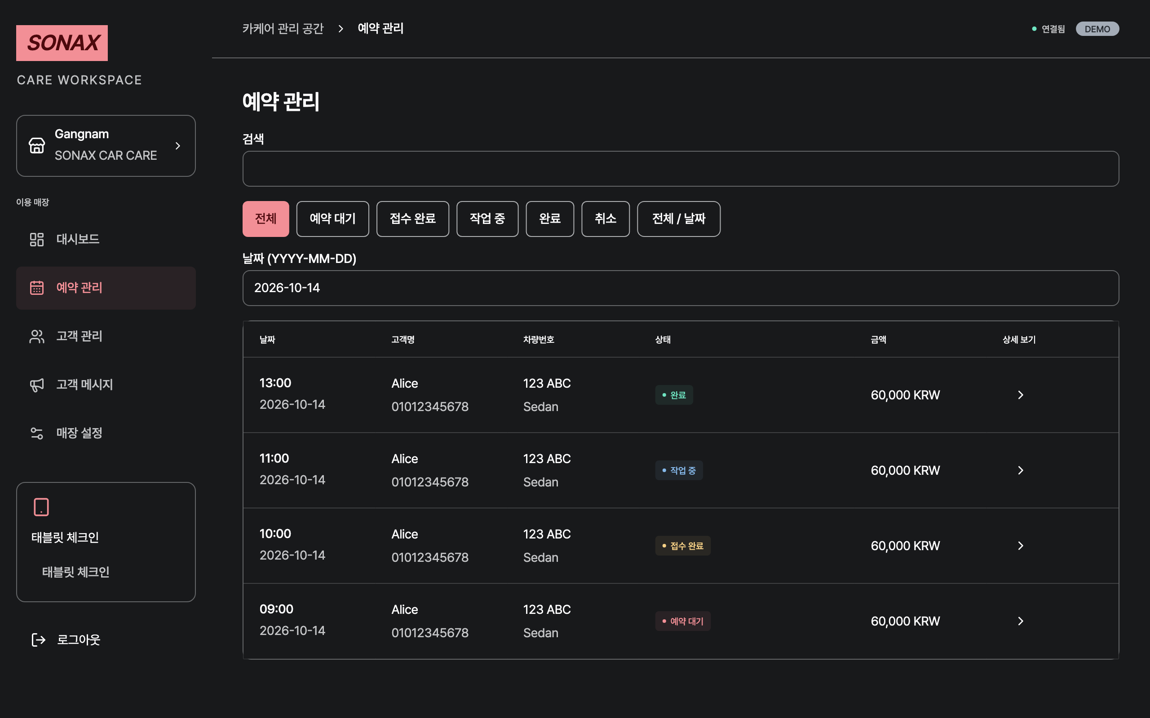This screenshot has width=1150, height=718.
Task: Select the 작업 중 filter tab
Action: pyautogui.click(x=487, y=219)
